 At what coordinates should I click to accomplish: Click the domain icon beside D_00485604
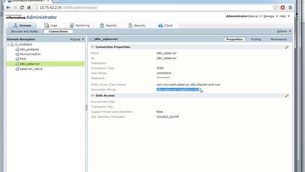coord(12,44)
